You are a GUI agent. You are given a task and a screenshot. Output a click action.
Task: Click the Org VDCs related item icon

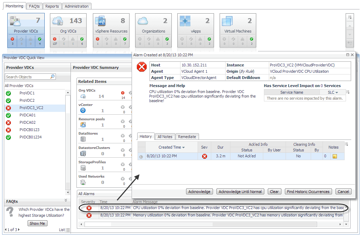(83, 96)
